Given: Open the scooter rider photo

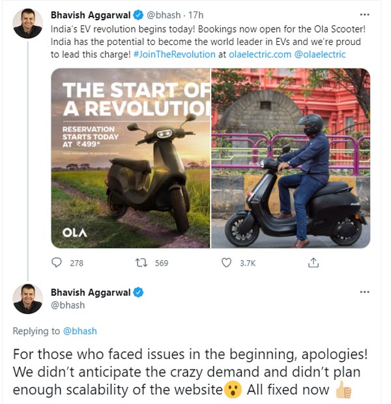Looking at the screenshot, I should 291,158.
